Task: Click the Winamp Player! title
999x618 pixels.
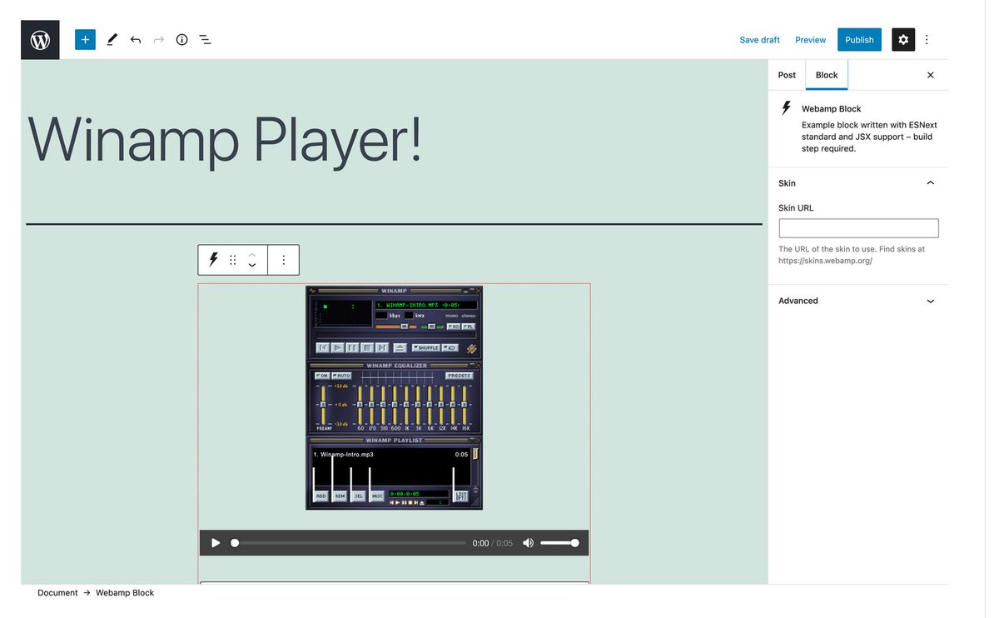Action: point(225,140)
